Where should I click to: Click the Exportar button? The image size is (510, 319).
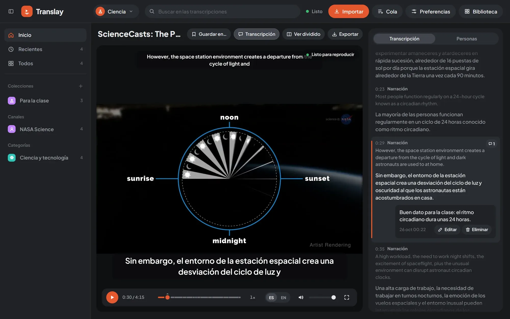(x=345, y=34)
